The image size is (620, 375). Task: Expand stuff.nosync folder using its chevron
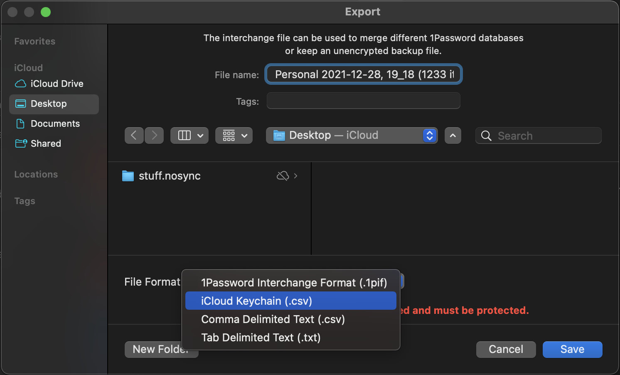(x=295, y=176)
